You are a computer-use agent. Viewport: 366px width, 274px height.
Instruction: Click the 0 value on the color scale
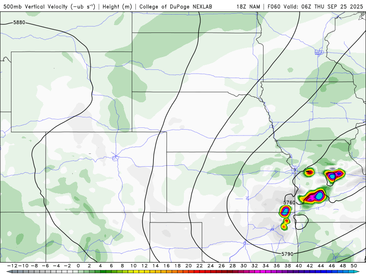tap(78, 266)
